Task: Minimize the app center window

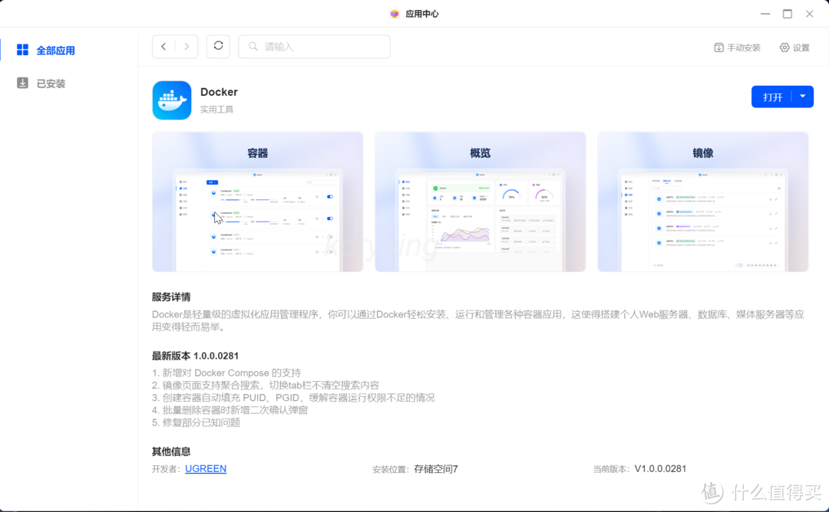Action: coord(765,14)
